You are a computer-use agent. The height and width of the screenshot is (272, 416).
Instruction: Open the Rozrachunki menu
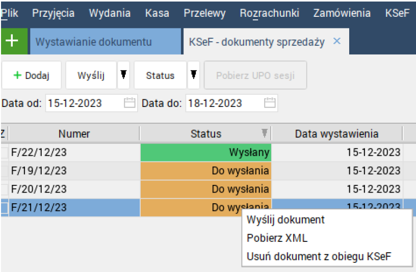point(269,13)
